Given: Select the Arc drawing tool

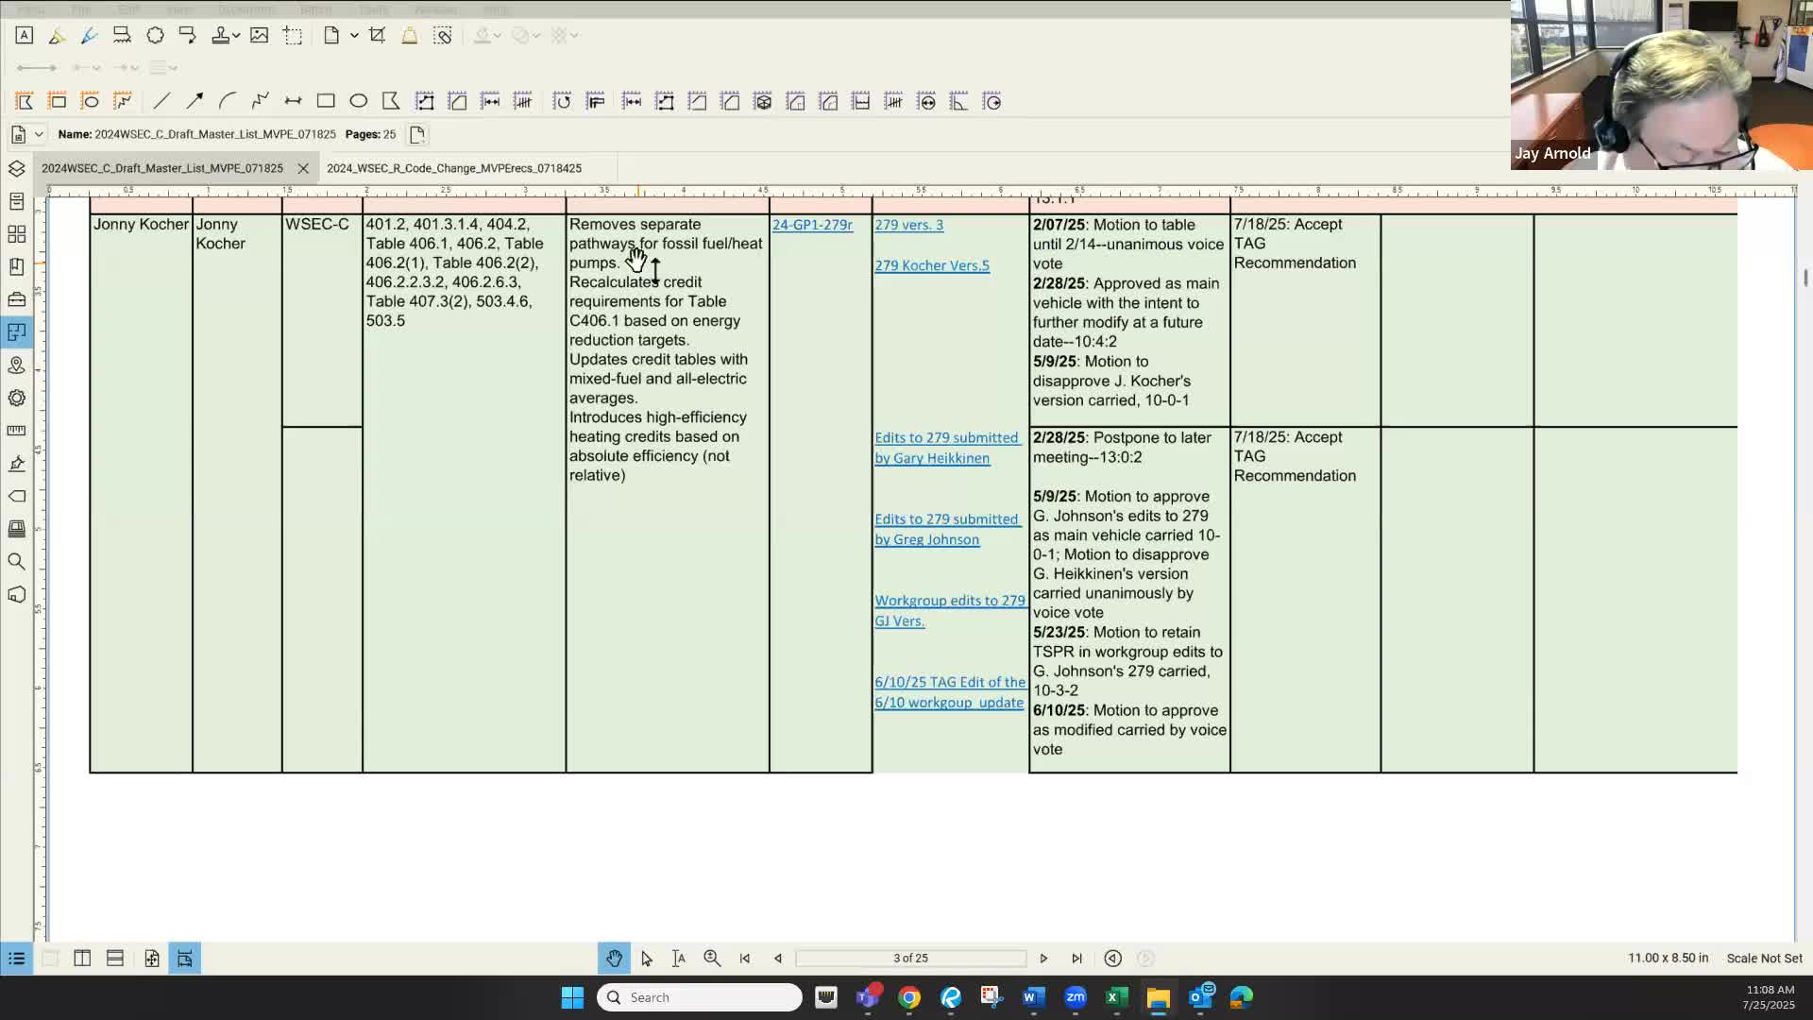Looking at the screenshot, I should coord(227,101).
